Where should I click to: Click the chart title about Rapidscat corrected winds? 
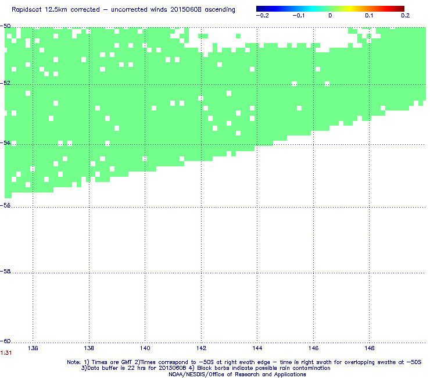pos(123,10)
